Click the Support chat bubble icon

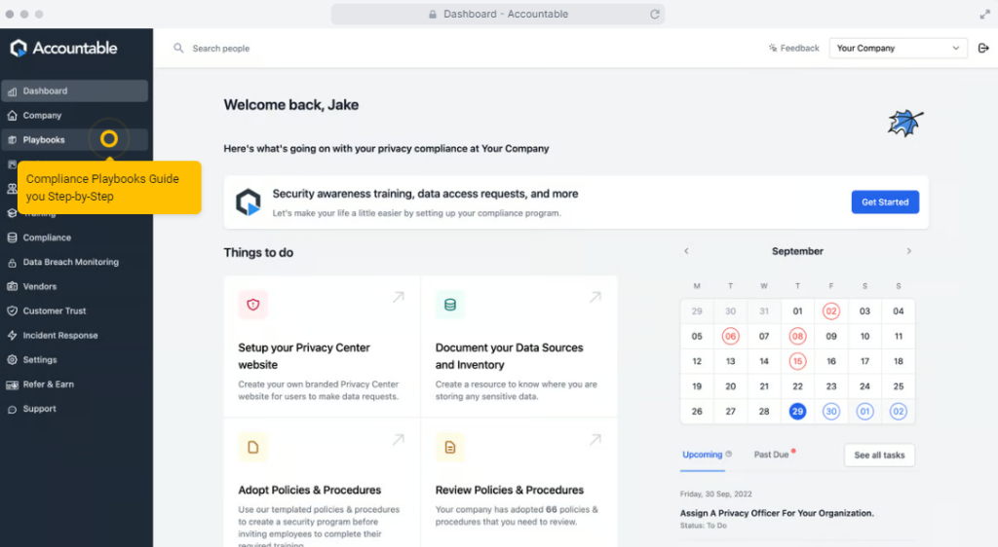point(12,409)
